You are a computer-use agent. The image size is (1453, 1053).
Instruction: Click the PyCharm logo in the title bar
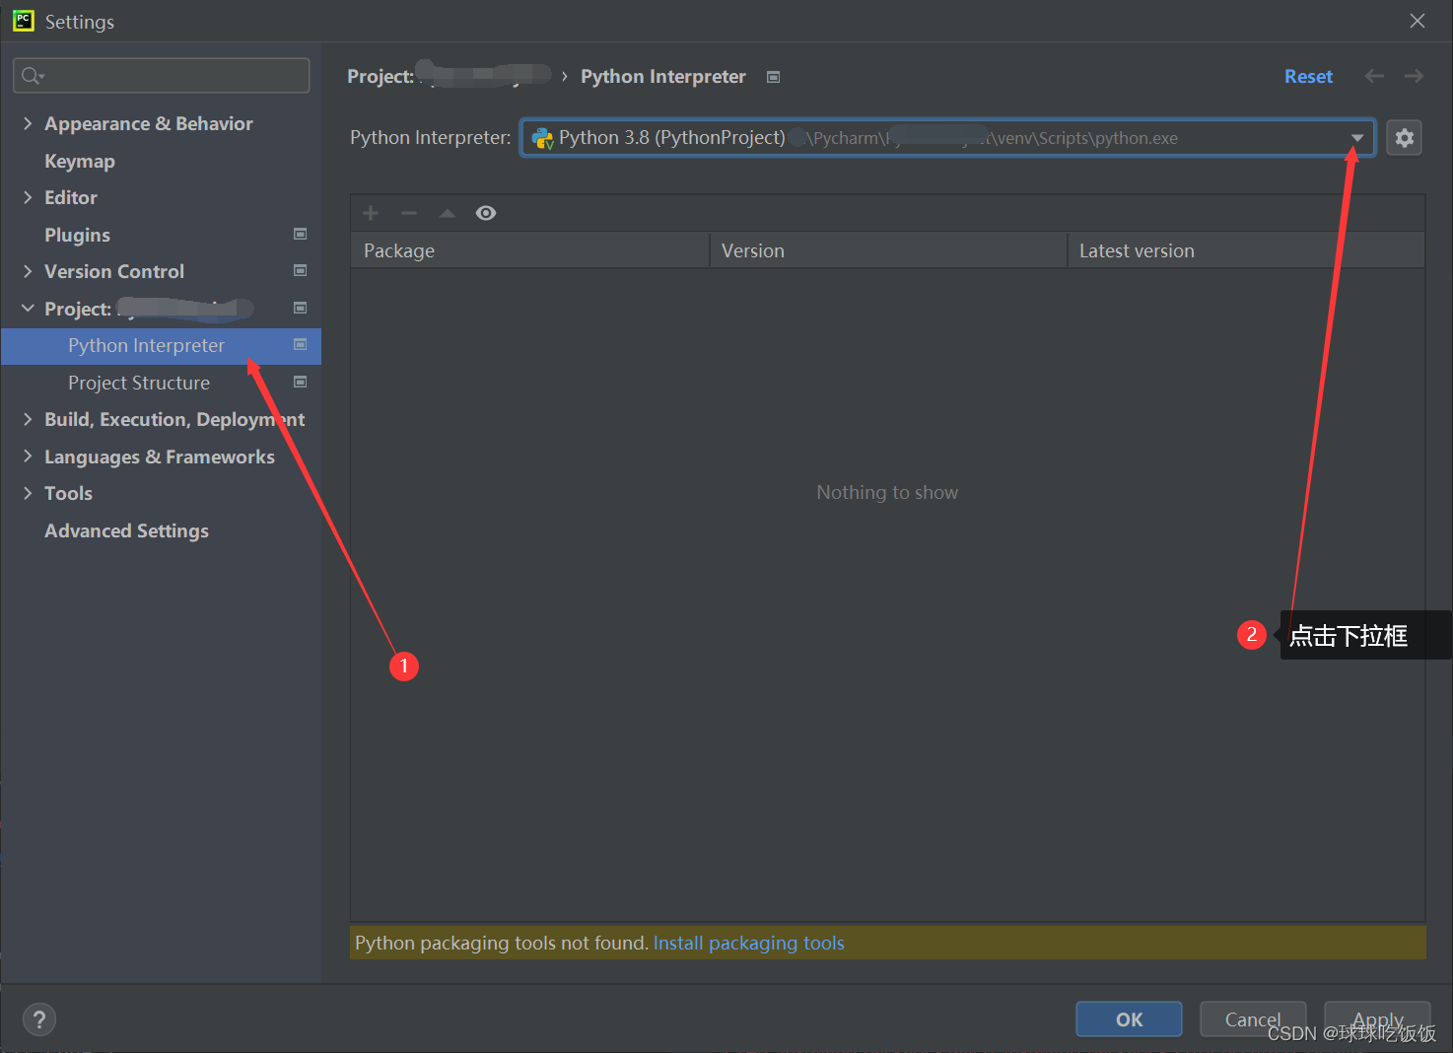click(x=24, y=21)
